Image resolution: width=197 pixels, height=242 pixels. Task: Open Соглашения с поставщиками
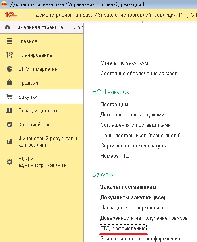tap(135, 125)
